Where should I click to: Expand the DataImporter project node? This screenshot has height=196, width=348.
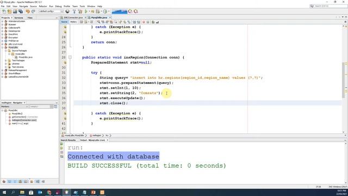[x=2, y=31]
